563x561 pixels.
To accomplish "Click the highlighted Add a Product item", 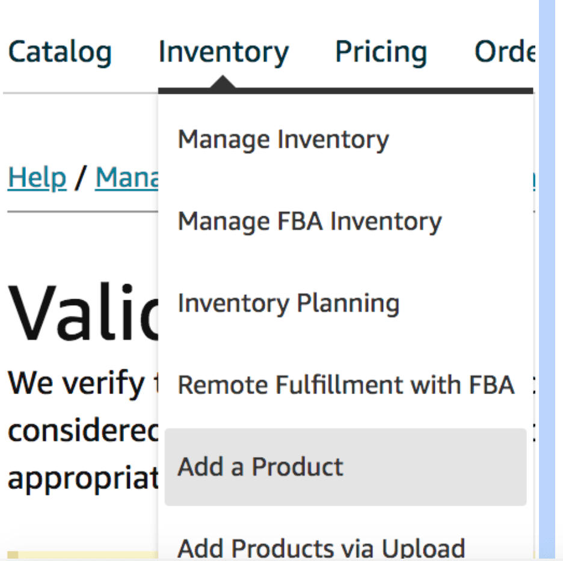I will pos(345,467).
